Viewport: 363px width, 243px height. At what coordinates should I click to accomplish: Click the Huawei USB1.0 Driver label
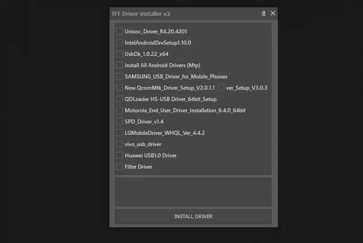[x=151, y=156]
